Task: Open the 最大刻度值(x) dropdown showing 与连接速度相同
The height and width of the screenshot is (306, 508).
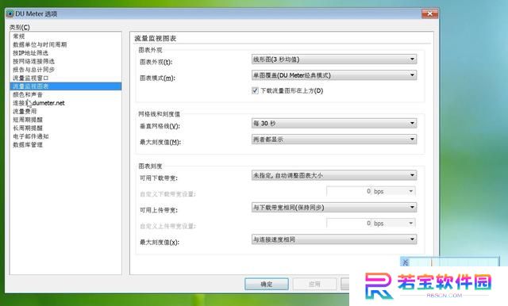Action: pos(334,239)
